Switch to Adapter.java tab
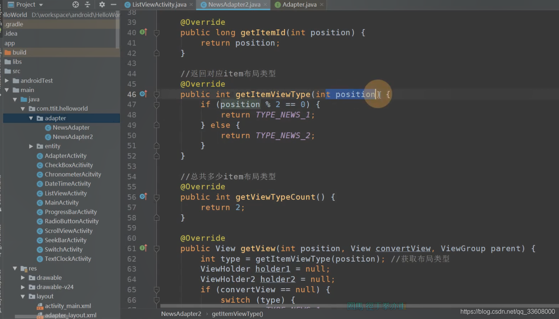This screenshot has width=559, height=319. (x=299, y=5)
